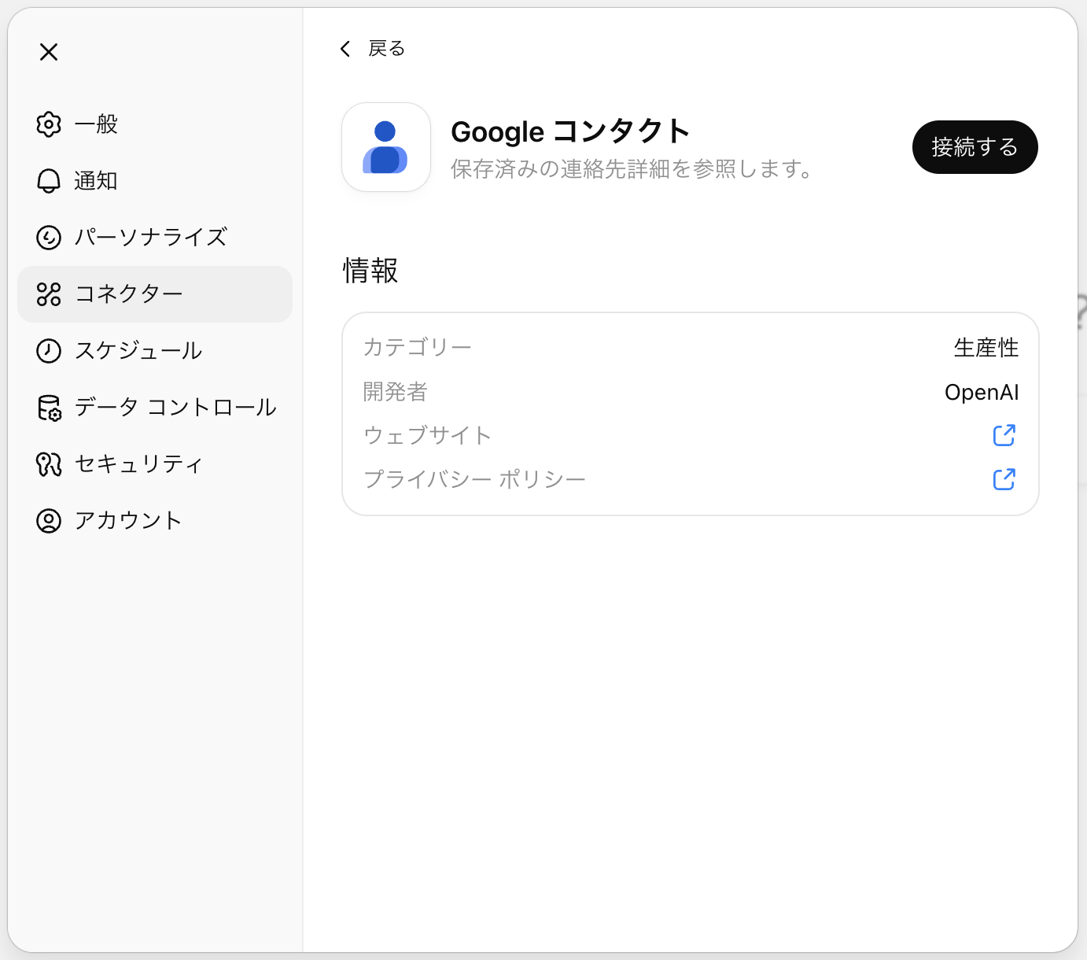Open the 一般 settings section
The height and width of the screenshot is (960, 1087).
pos(155,124)
